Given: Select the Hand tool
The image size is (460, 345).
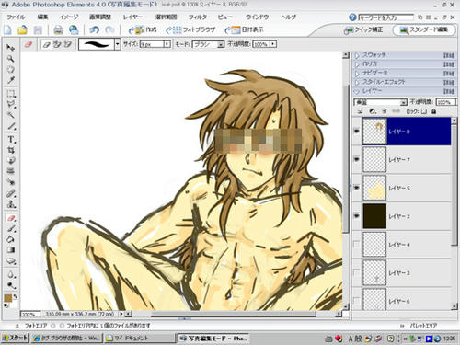Looking at the screenshot, I should click(x=11, y=69).
